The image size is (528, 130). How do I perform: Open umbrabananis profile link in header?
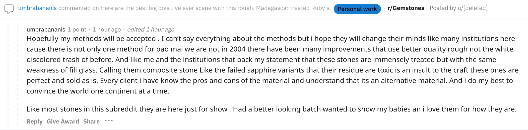(x=37, y=8)
